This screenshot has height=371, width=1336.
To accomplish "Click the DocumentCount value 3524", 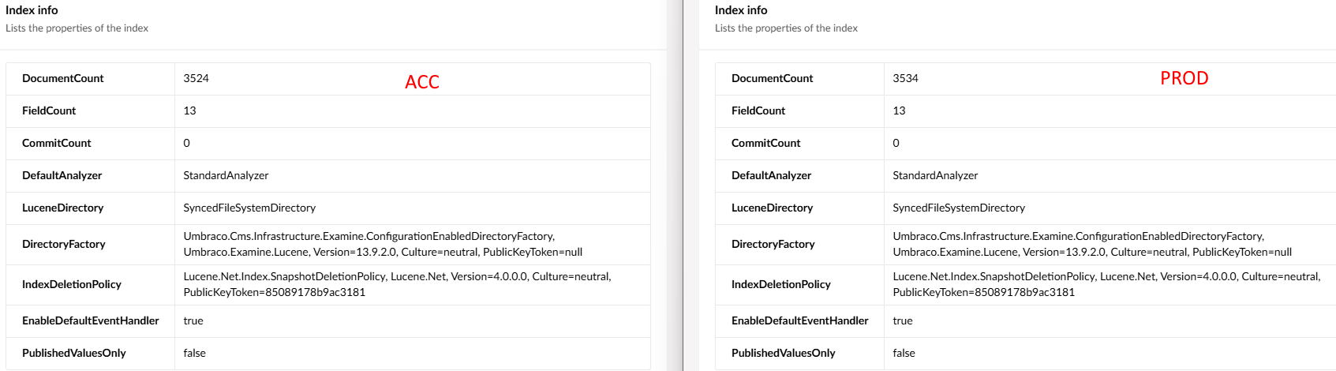I will [196, 78].
